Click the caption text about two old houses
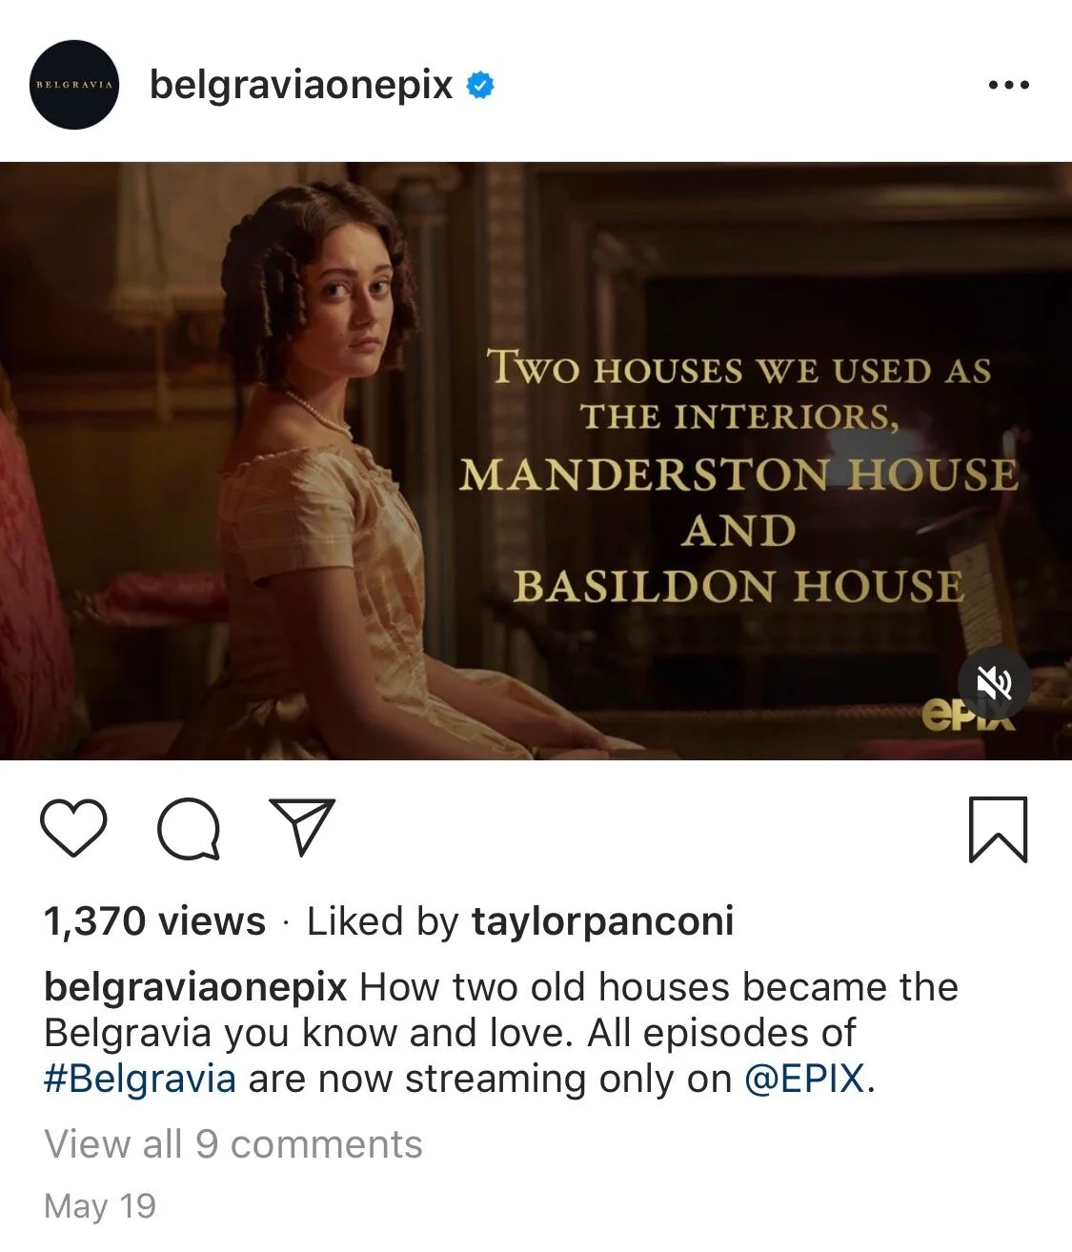1072x1252 pixels. (501, 1033)
